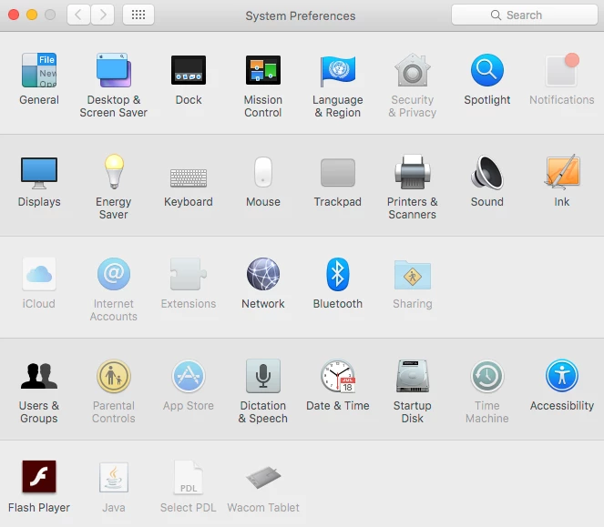Minimize the window with yellow button
This screenshot has width=604, height=527.
(x=32, y=15)
